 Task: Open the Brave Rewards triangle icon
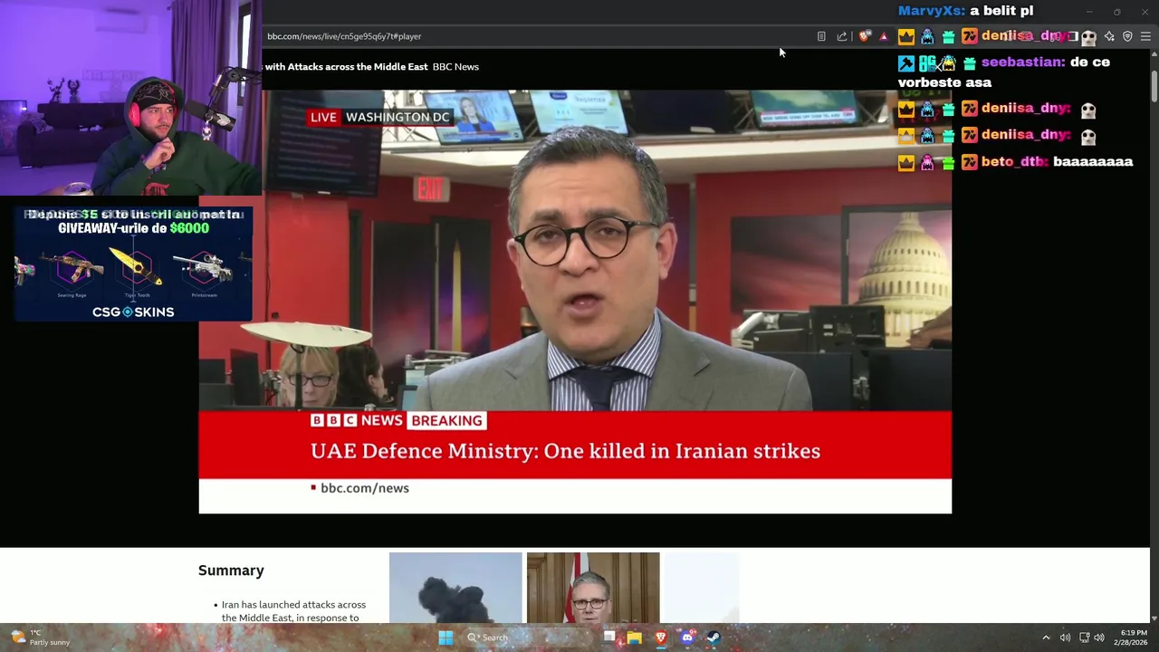point(884,36)
